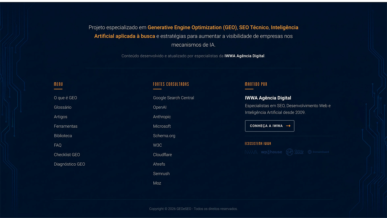Click the SEO Técnico highlighted text
This screenshot has height=218, width=387.
coord(254,27)
